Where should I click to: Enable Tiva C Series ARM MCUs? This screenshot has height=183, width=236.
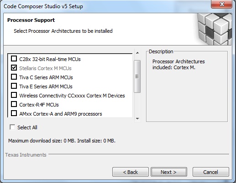pyautogui.click(x=14, y=77)
